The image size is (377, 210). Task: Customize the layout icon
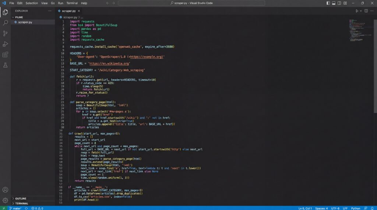tap(345, 3)
